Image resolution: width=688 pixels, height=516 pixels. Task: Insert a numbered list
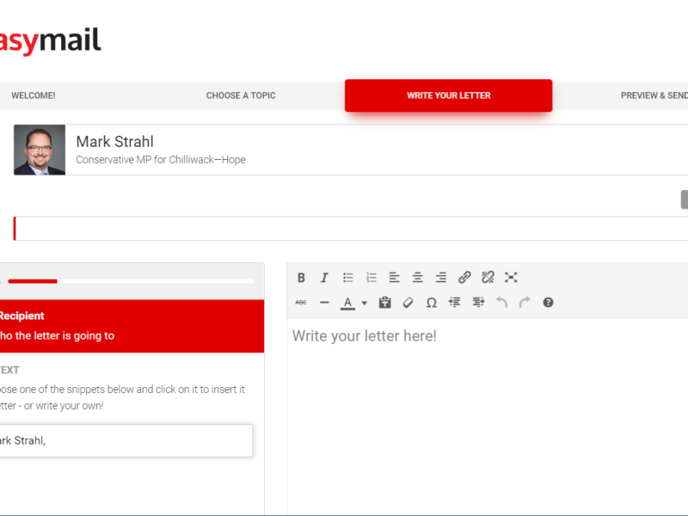372,278
